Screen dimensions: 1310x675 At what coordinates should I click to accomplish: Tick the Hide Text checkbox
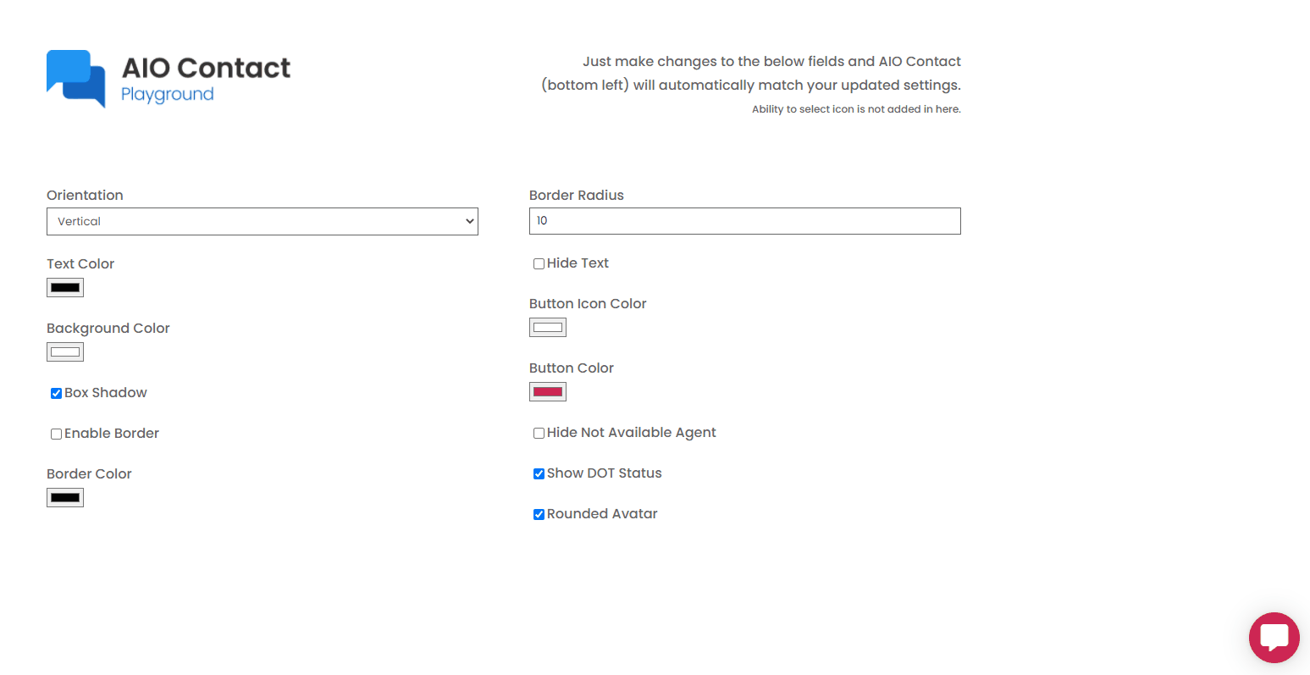[539, 264]
